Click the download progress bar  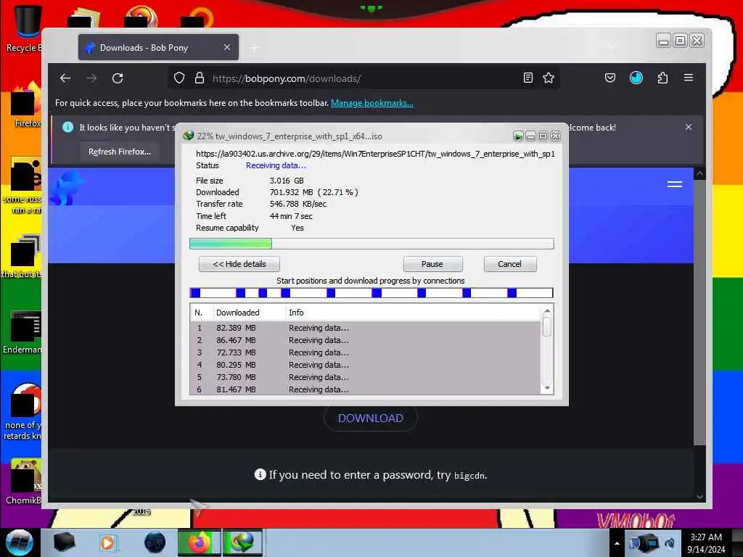click(x=371, y=244)
